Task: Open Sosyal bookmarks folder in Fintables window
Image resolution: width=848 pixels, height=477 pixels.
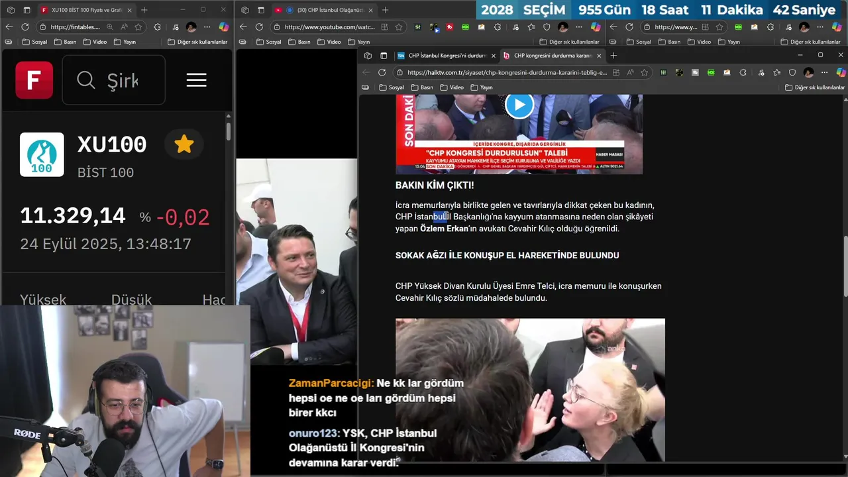Action: (35, 42)
